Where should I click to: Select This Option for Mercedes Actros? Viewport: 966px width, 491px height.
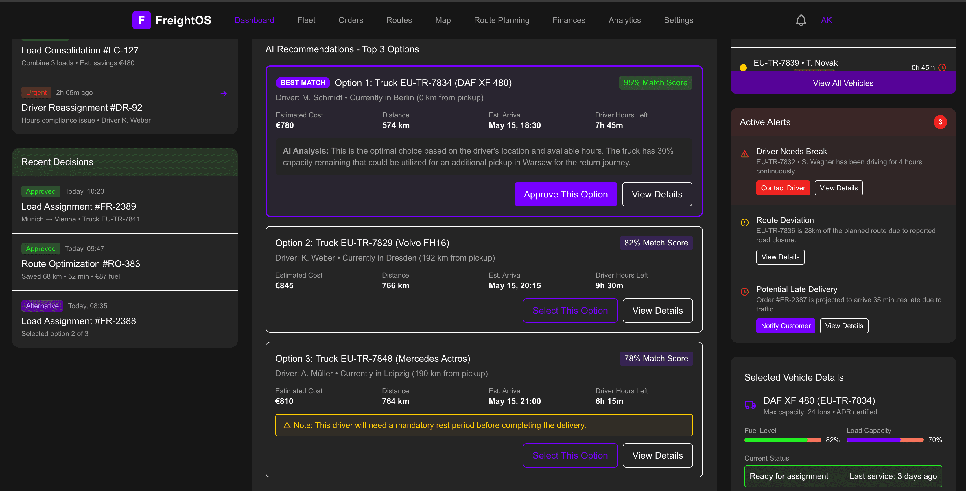tap(570, 455)
